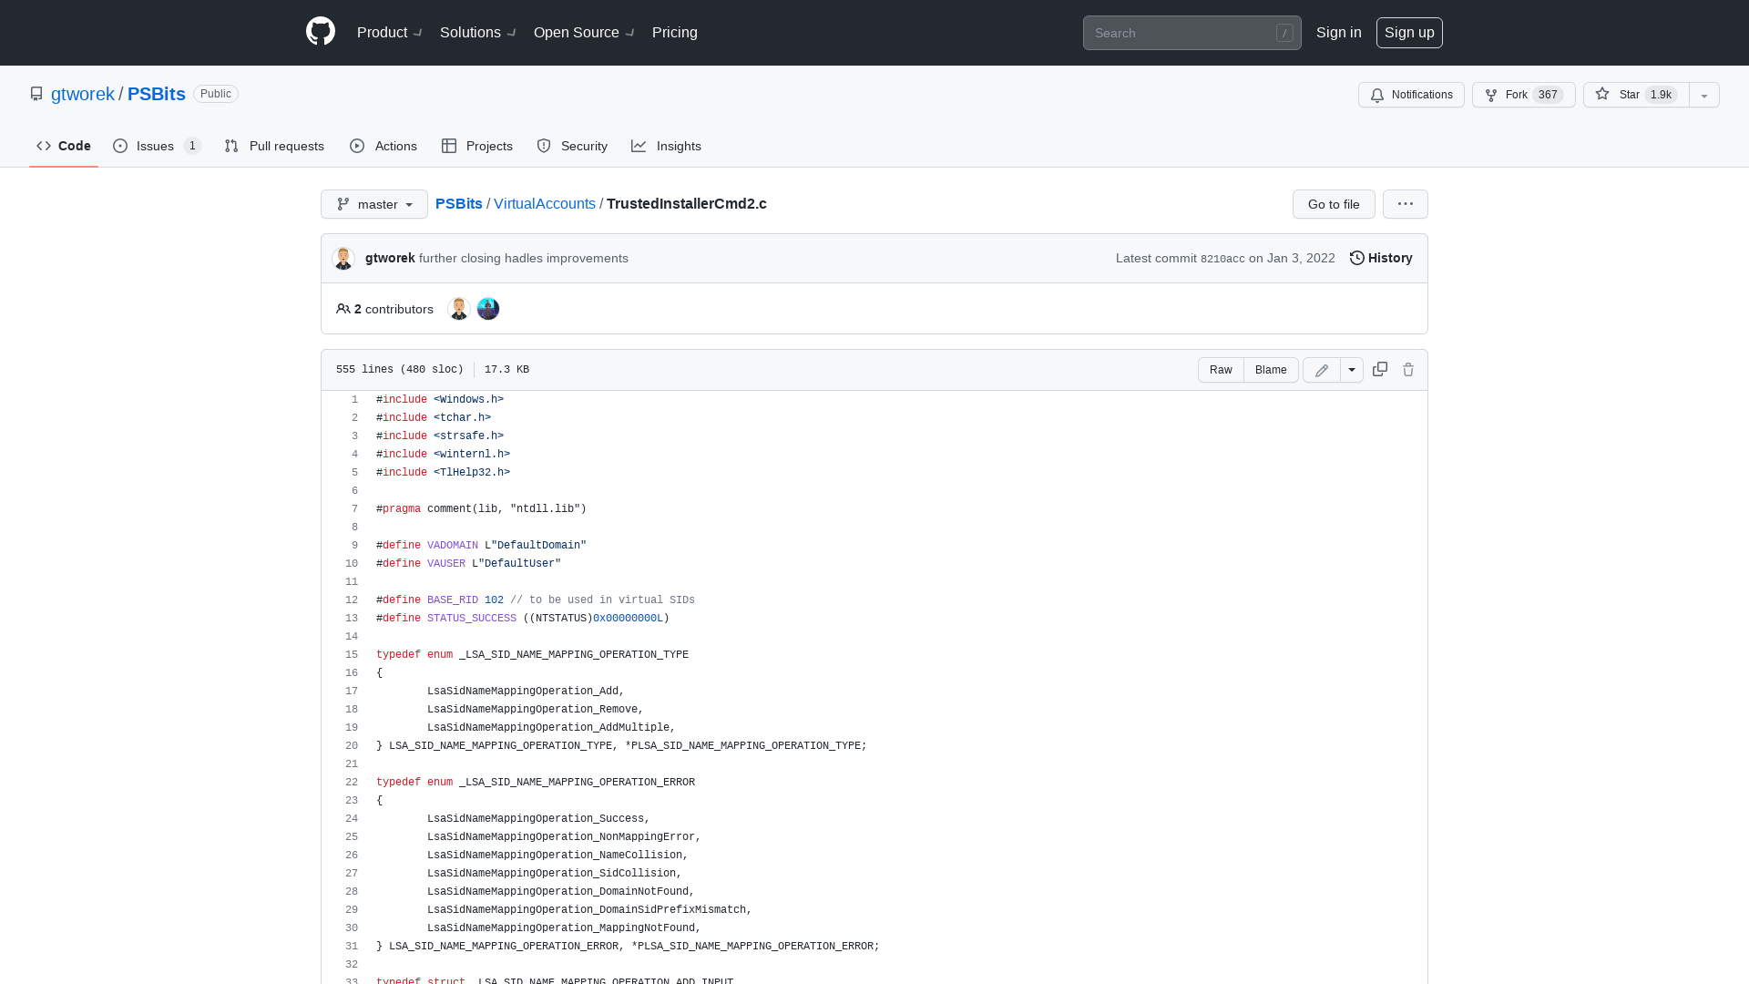The image size is (1749, 984).
Task: Click gtworek's avatar in the commit bar
Action: pyautogui.click(x=343, y=259)
